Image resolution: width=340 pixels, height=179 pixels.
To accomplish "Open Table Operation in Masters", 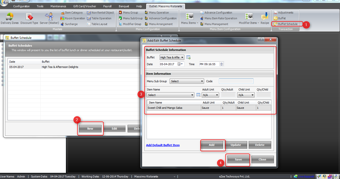I will (99, 18).
